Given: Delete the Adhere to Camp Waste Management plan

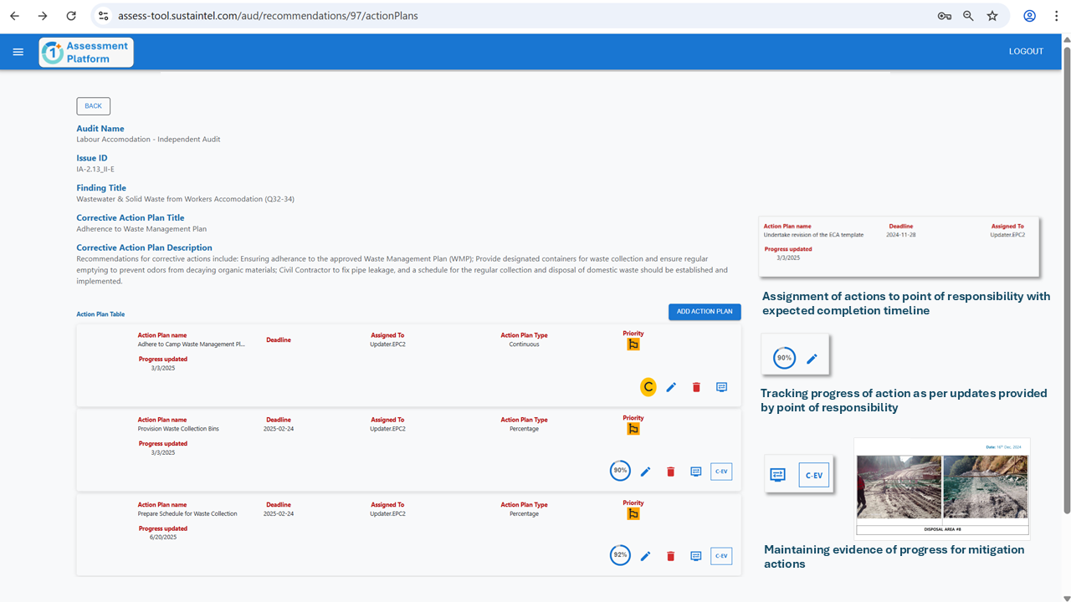Looking at the screenshot, I should (696, 387).
